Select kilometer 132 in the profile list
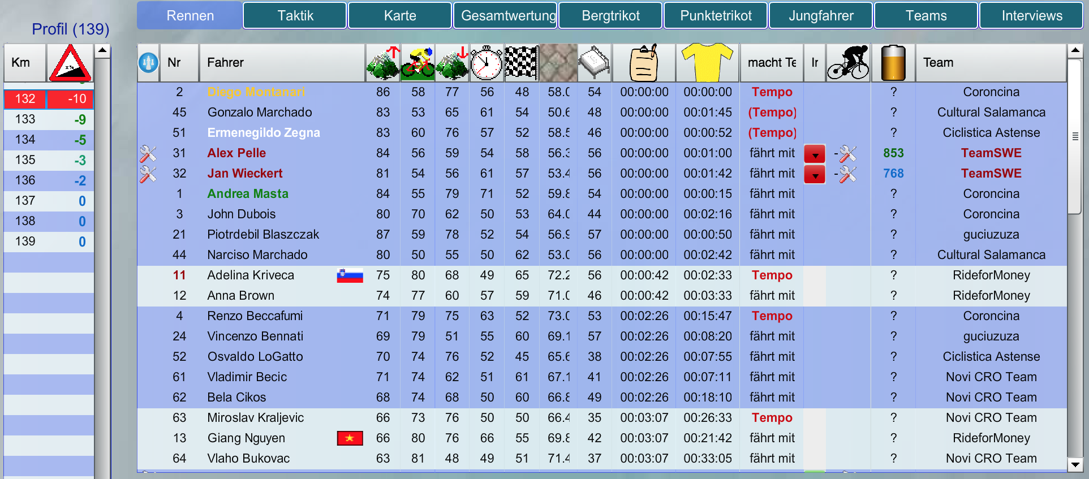Viewport: 1089px width, 479px height. click(25, 99)
